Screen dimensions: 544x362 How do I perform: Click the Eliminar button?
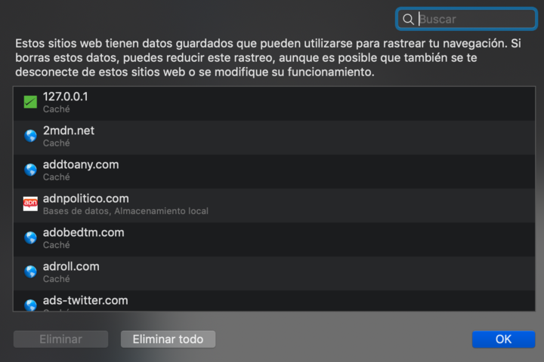coord(60,339)
